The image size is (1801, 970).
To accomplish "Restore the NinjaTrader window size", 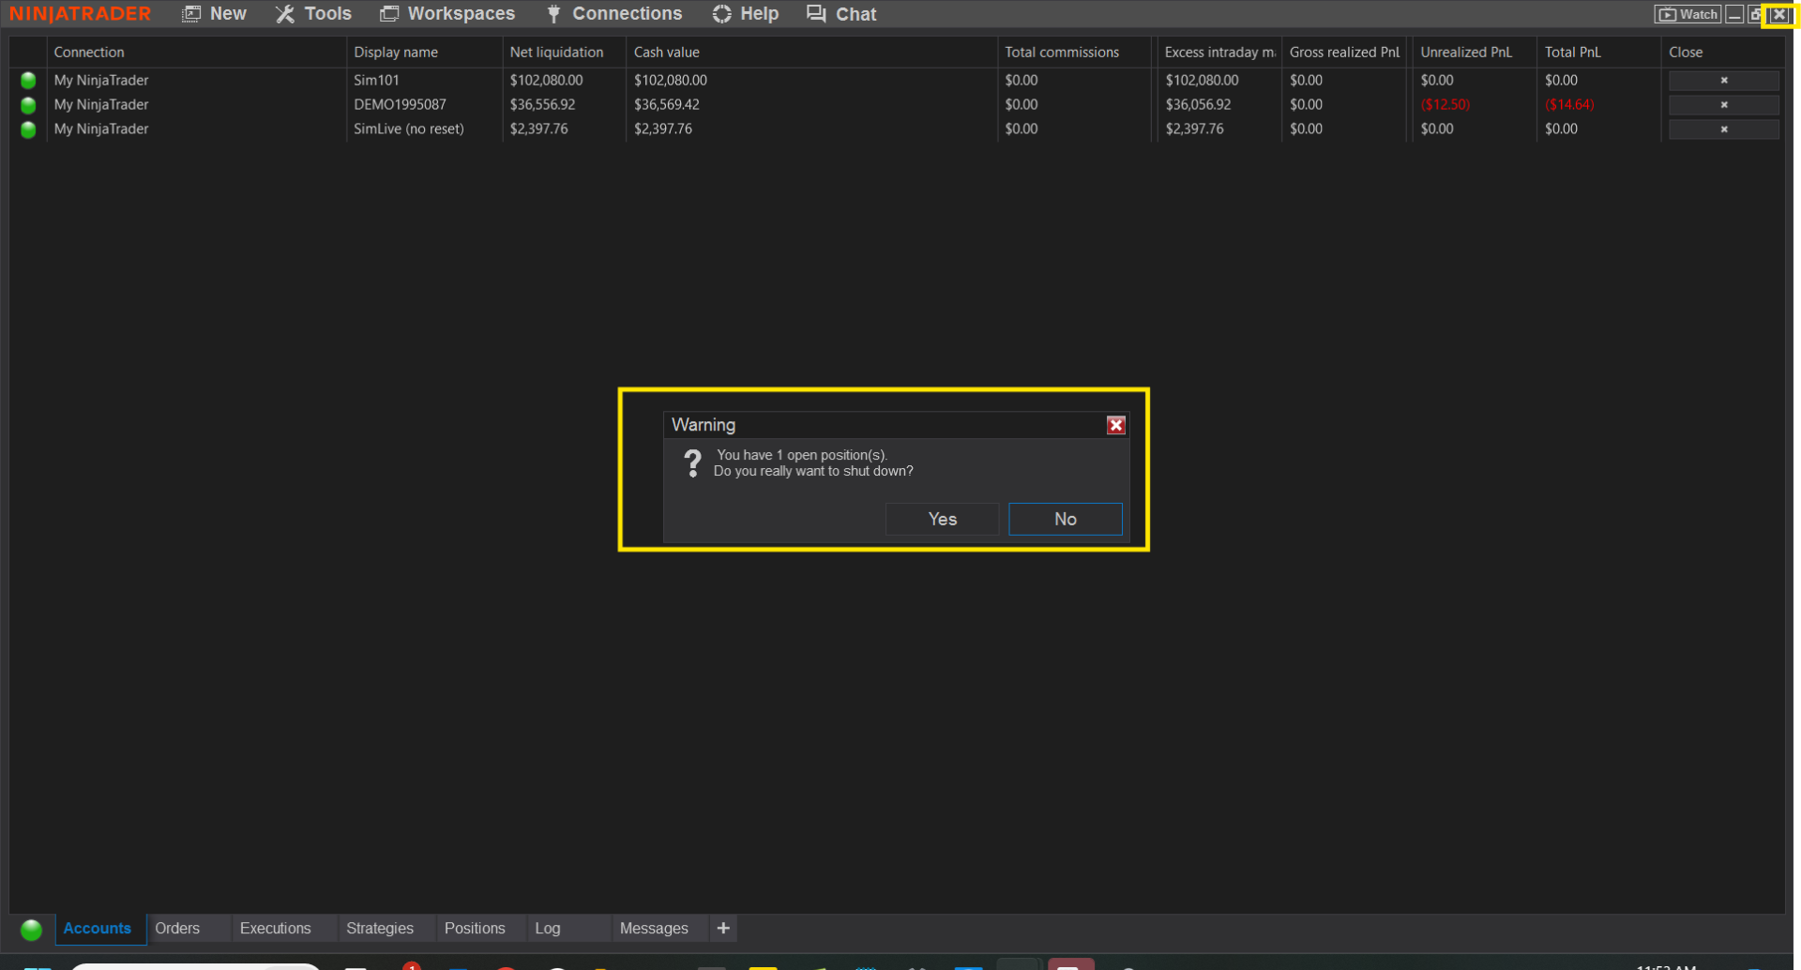I will tap(1755, 14).
